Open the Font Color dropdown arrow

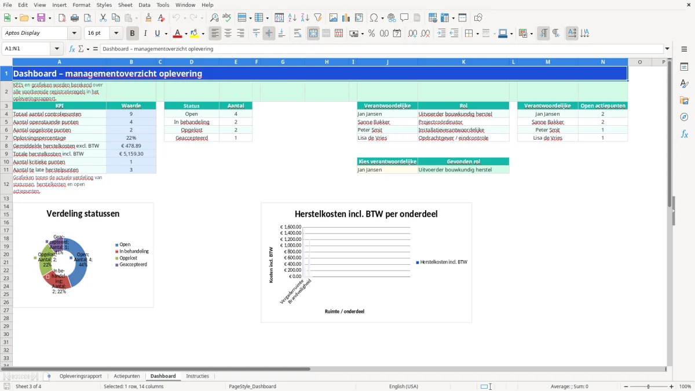186,34
